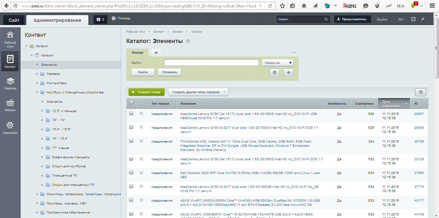Click the pin panel icon in header
This screenshot has width=439, height=218.
[423, 19]
